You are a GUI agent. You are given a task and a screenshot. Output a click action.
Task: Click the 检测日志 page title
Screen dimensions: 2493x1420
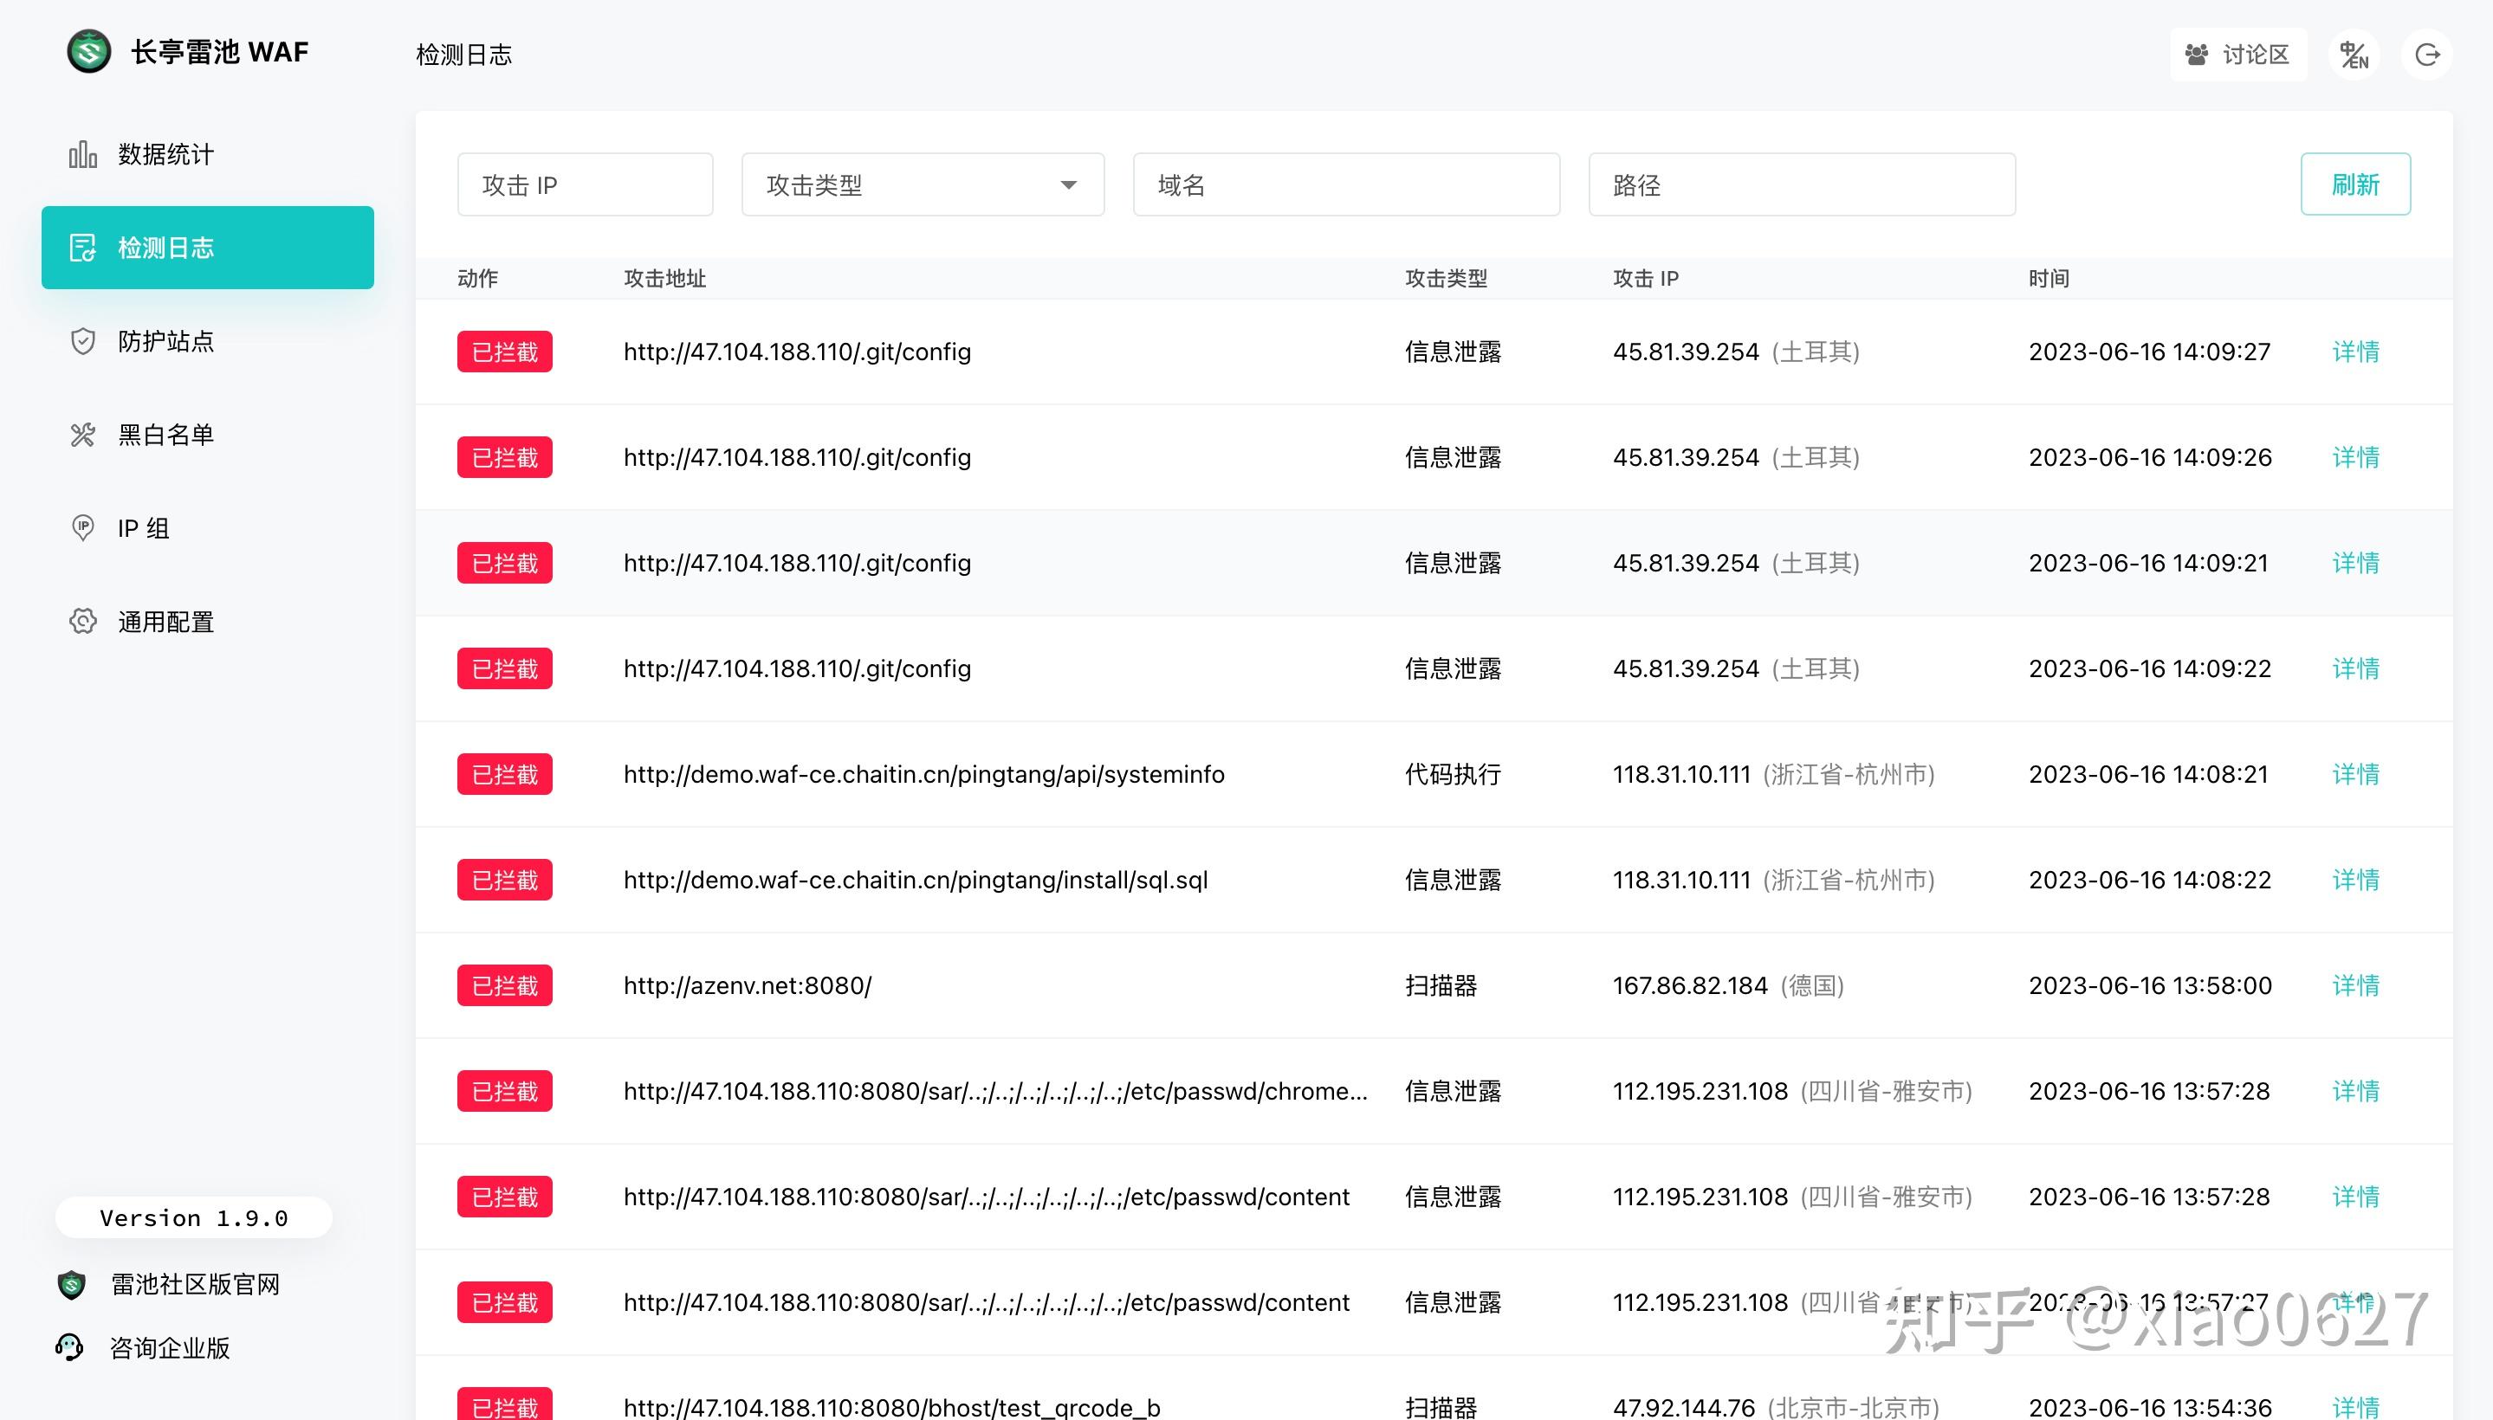pyautogui.click(x=463, y=55)
